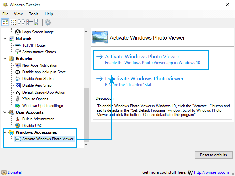Select TCP/IP Router in the tree

pyautogui.click(x=34, y=45)
